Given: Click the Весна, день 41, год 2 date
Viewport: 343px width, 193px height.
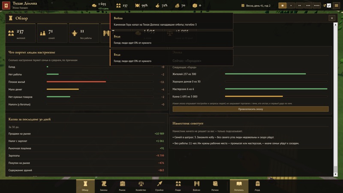Looking at the screenshot, I should pos(258,6).
